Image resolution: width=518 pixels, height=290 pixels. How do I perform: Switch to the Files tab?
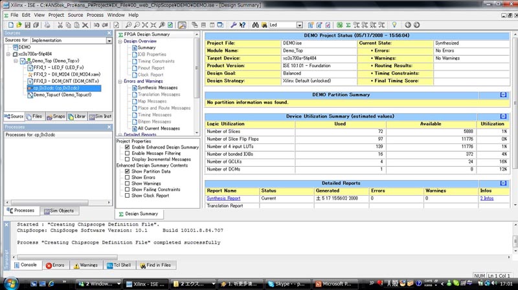point(34,116)
